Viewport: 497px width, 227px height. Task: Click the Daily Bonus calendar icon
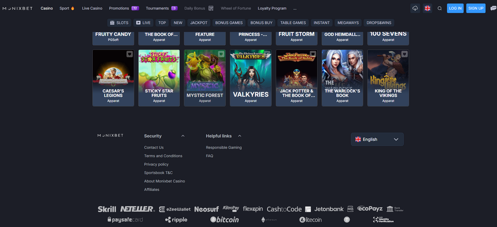(x=211, y=8)
